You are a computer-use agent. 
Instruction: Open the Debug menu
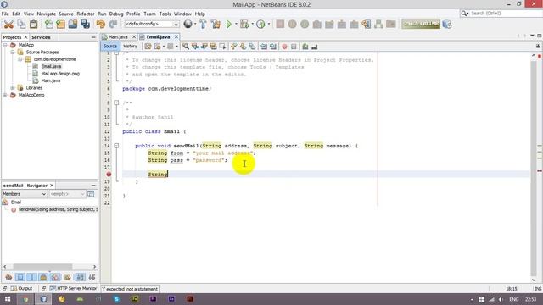[116, 14]
